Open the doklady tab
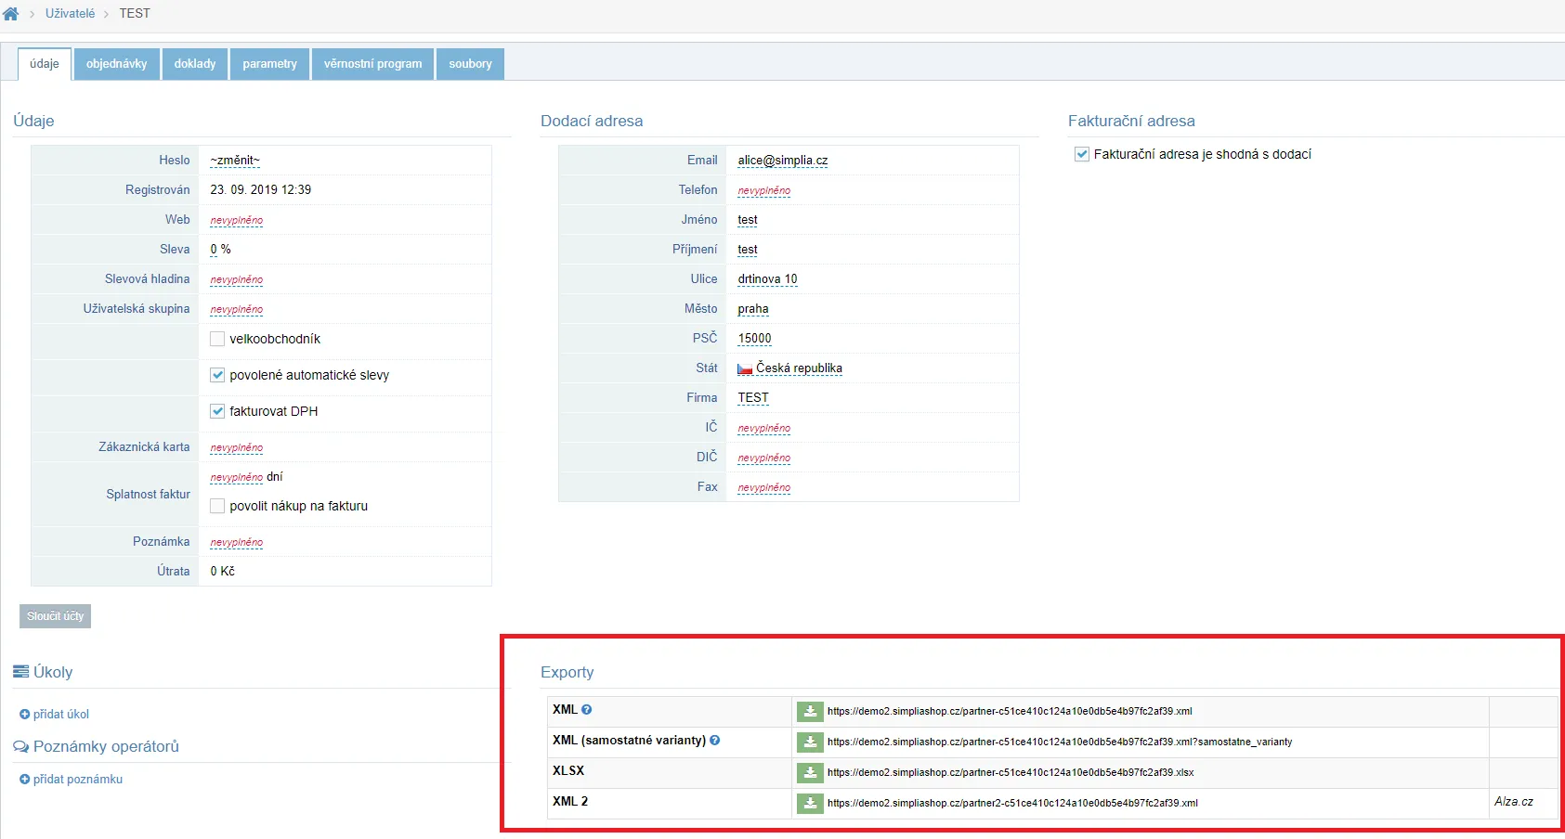The image size is (1565, 839). [x=195, y=64]
